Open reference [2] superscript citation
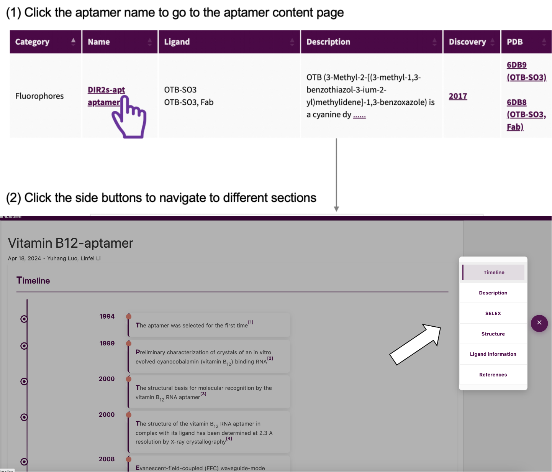 click(270, 358)
